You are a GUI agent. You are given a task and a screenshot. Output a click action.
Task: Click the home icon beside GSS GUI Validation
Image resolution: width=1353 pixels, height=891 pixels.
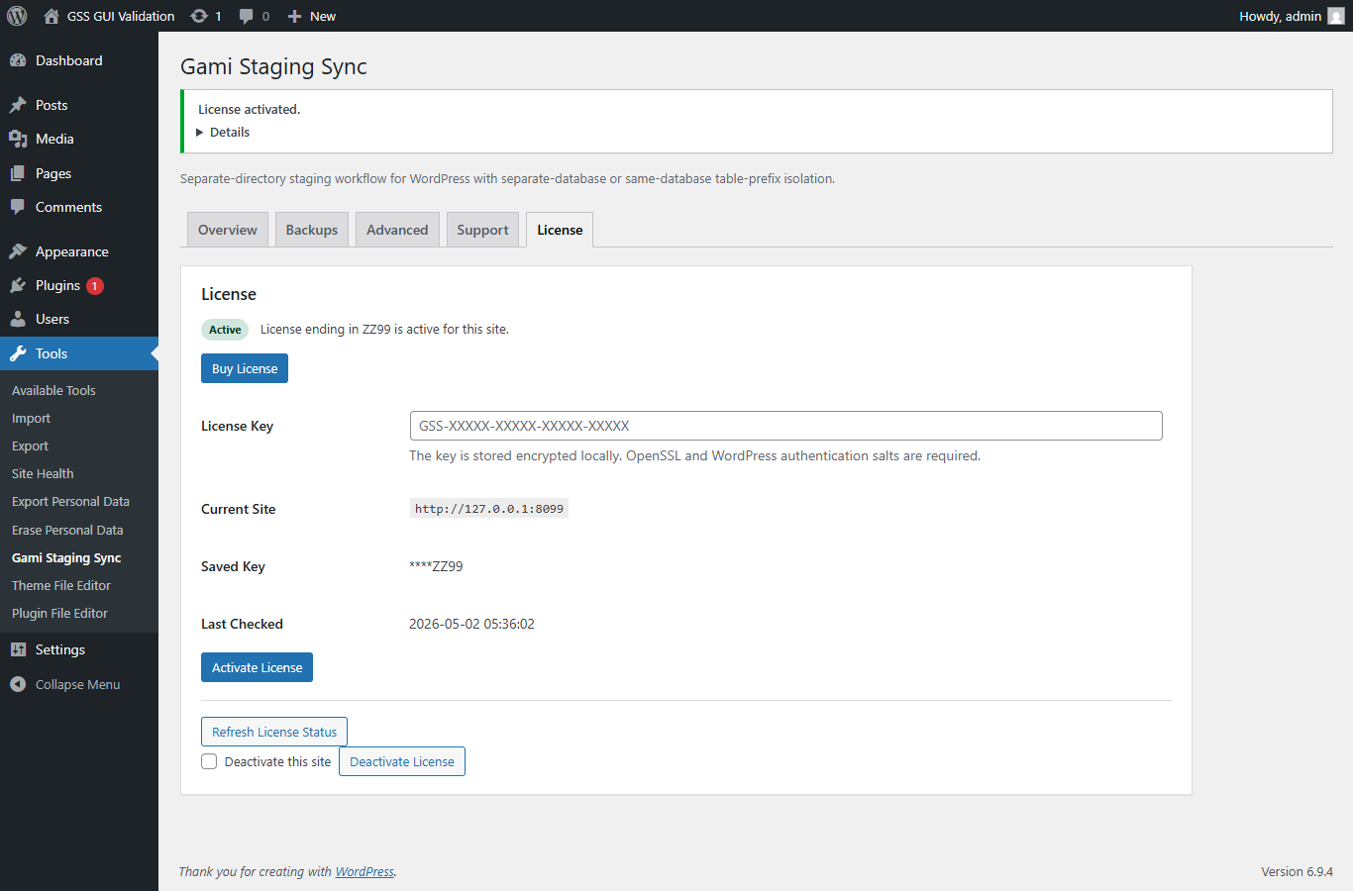pos(52,16)
